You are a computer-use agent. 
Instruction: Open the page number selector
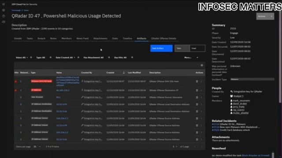click(x=175, y=147)
